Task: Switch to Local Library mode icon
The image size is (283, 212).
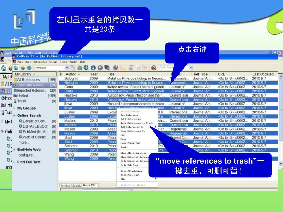Action: pyautogui.click(x=23, y=68)
